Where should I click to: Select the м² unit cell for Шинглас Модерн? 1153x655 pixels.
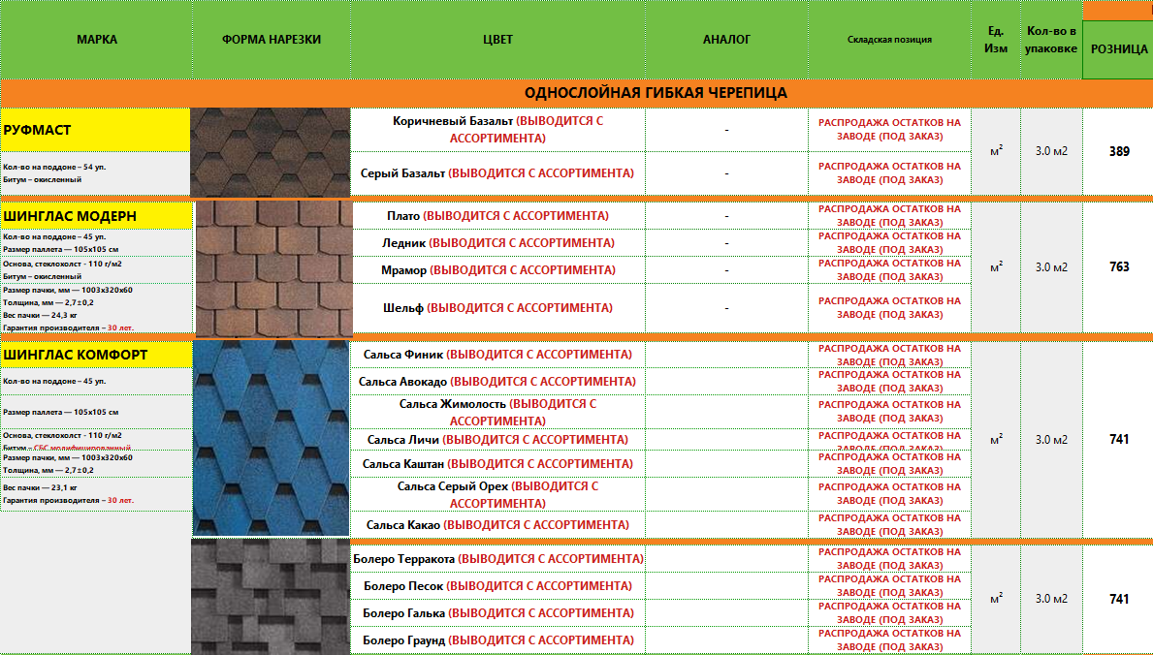coord(996,267)
